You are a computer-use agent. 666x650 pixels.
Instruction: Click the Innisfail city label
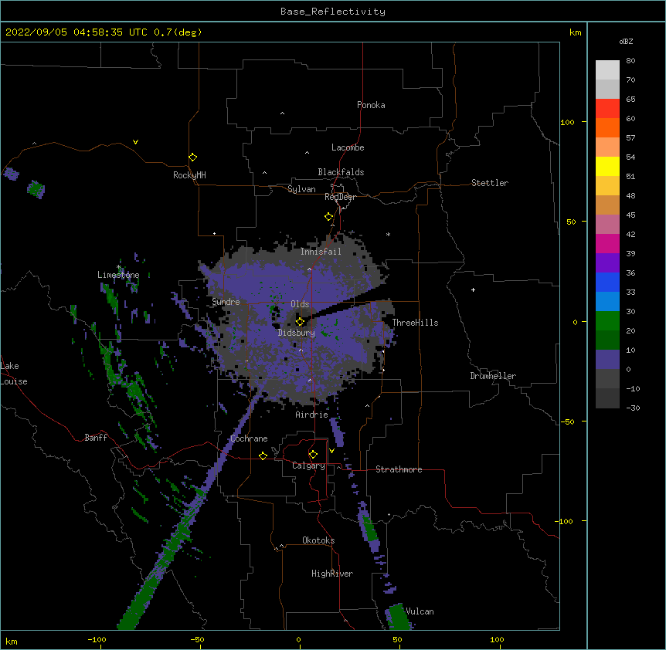pyautogui.click(x=321, y=252)
